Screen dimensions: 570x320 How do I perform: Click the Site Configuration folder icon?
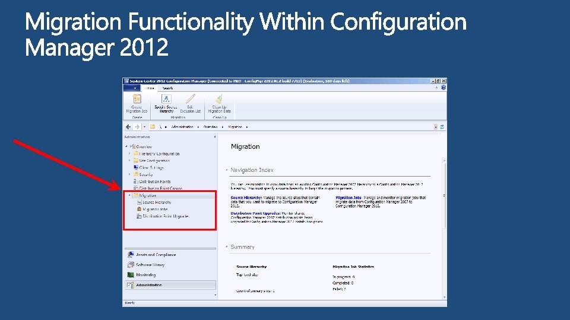(x=136, y=161)
